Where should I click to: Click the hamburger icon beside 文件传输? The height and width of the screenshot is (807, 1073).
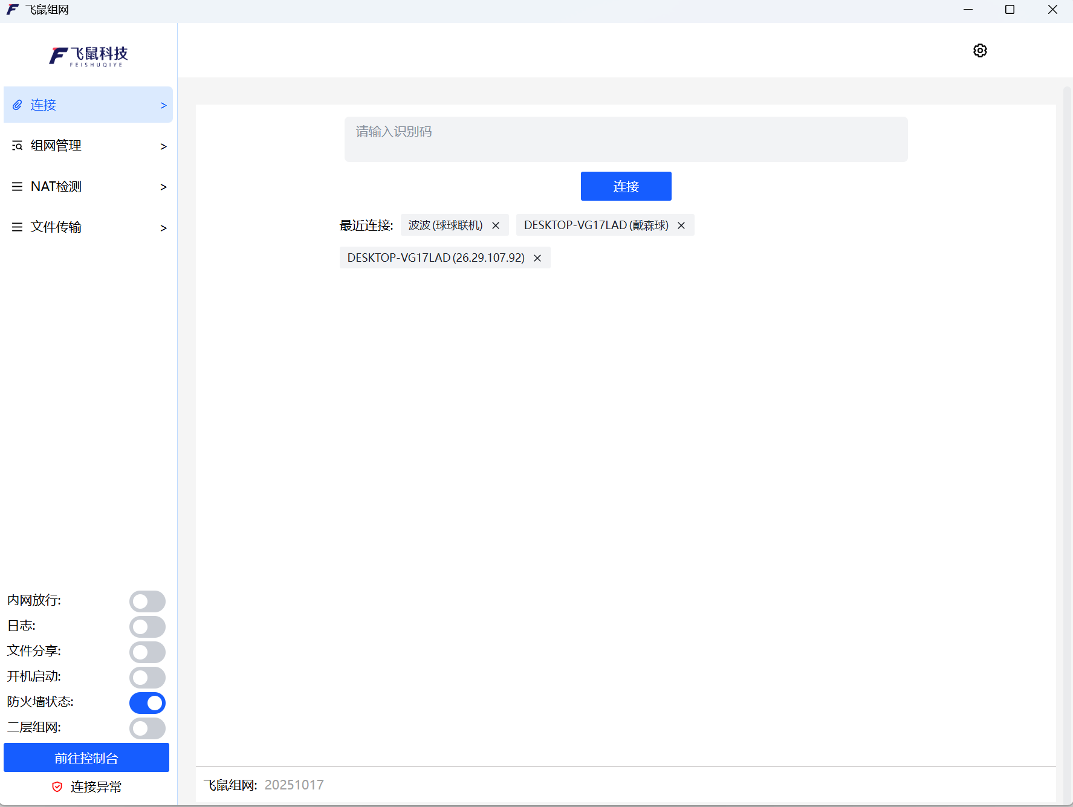18,227
